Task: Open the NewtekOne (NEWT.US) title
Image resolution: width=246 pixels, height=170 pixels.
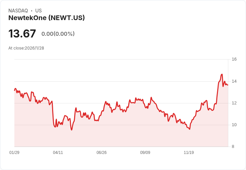Action: pos(46,18)
